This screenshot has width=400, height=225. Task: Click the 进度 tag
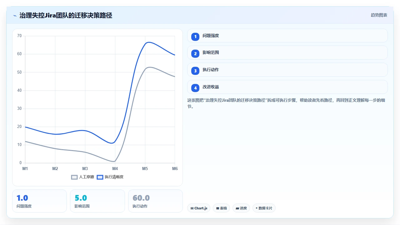pos(241,208)
